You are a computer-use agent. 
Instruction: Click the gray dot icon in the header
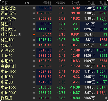tap(28, 3)
